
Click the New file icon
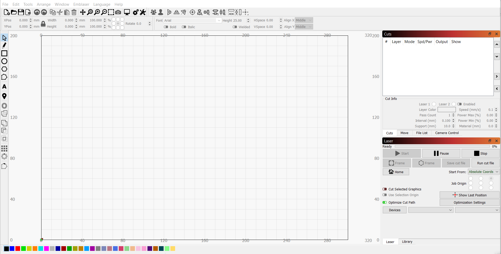point(7,12)
